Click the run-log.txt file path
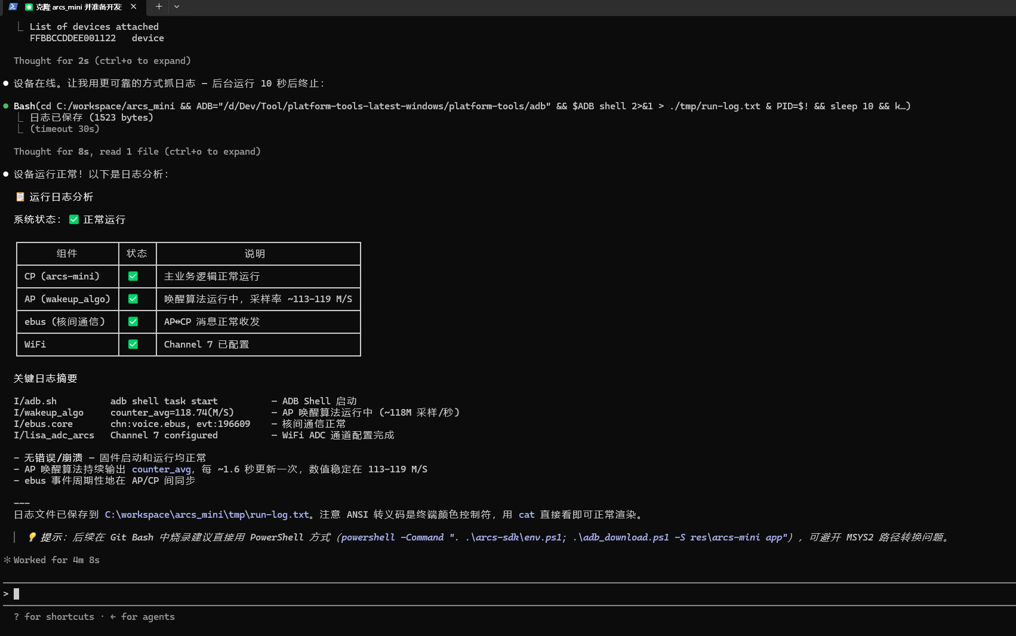This screenshot has height=636, width=1016. [207, 514]
